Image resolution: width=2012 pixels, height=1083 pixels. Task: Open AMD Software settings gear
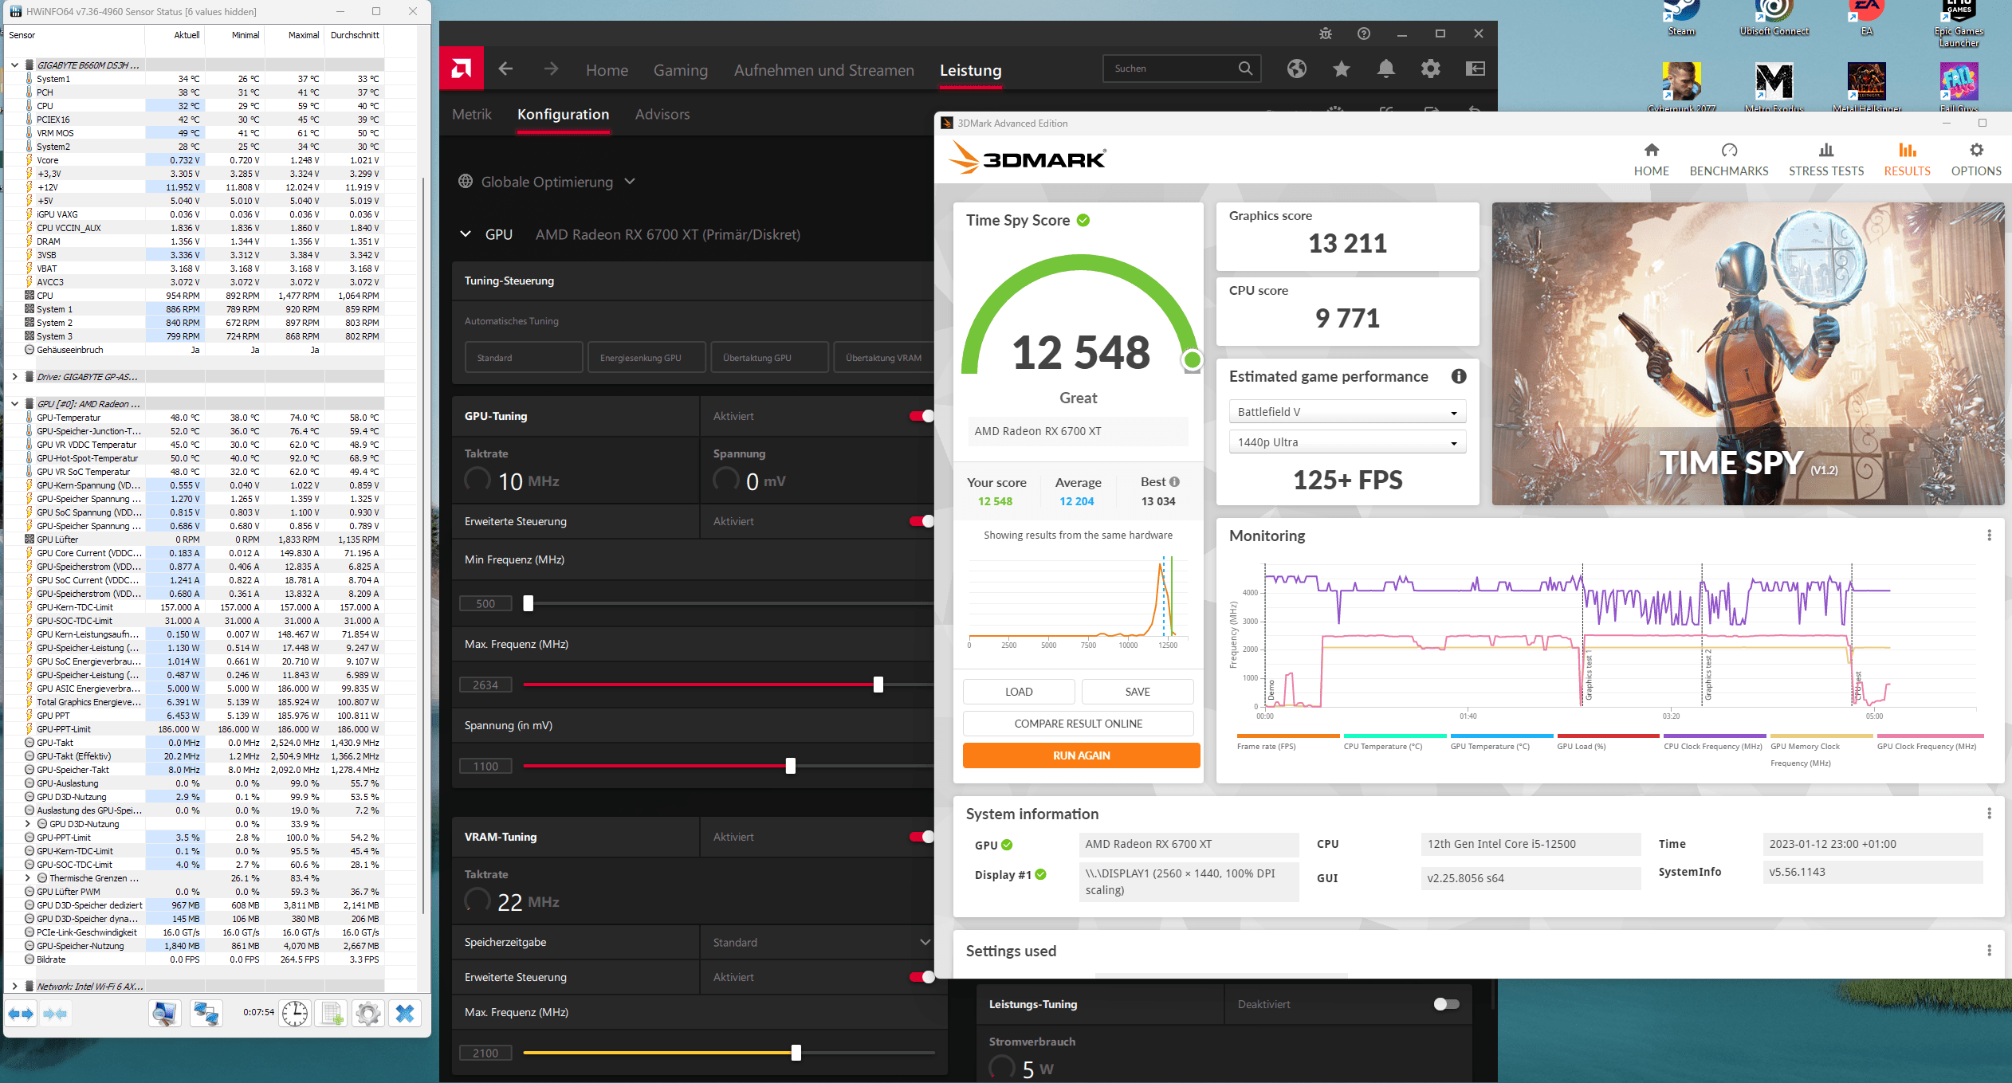[x=1431, y=69]
